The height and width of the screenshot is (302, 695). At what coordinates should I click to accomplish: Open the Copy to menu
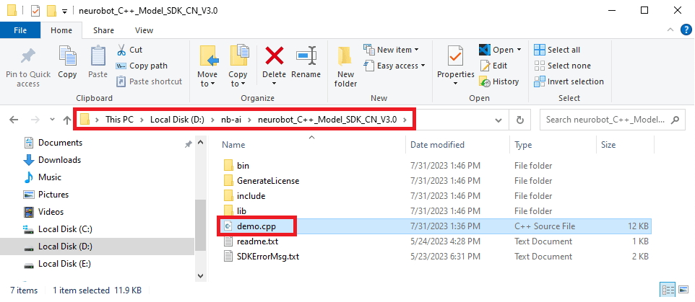point(238,66)
